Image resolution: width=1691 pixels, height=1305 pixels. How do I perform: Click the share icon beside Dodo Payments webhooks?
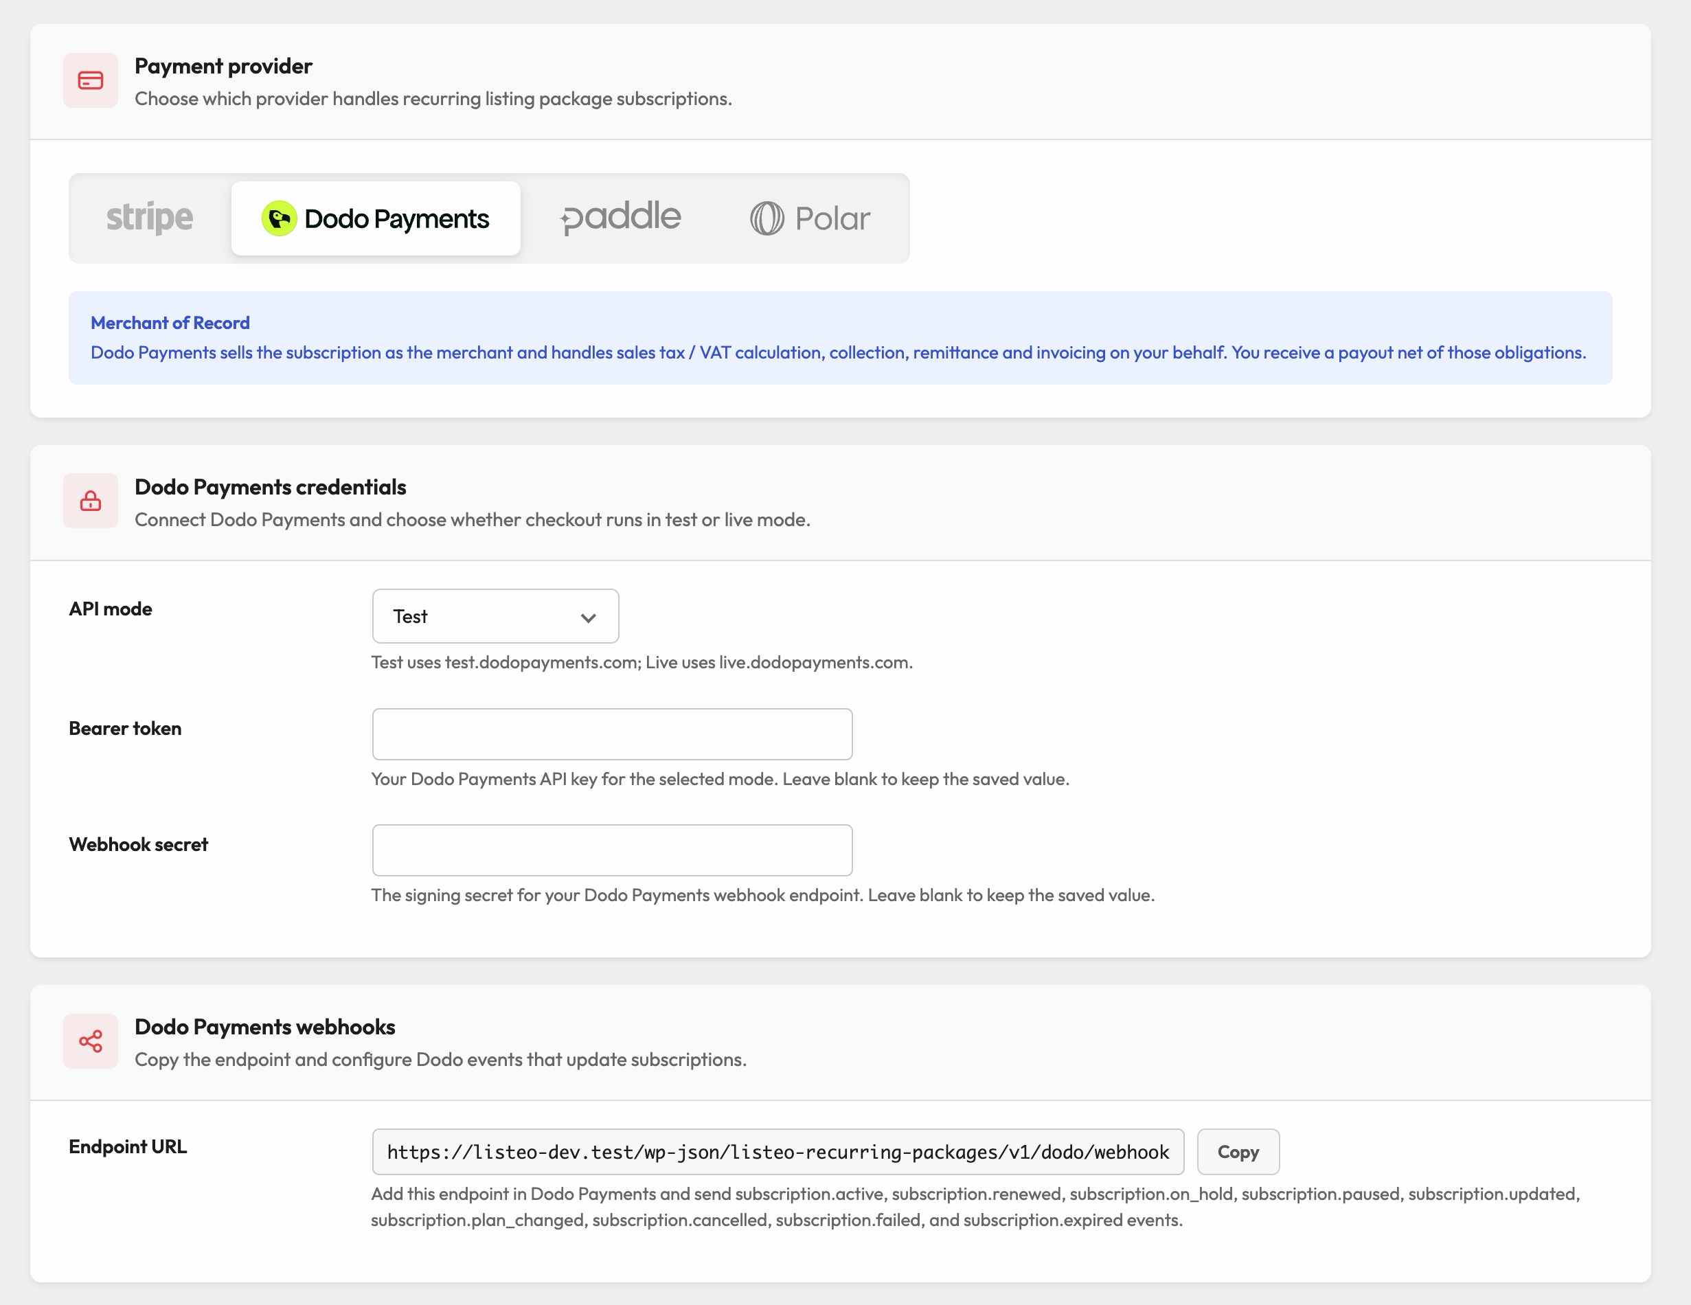91,1041
